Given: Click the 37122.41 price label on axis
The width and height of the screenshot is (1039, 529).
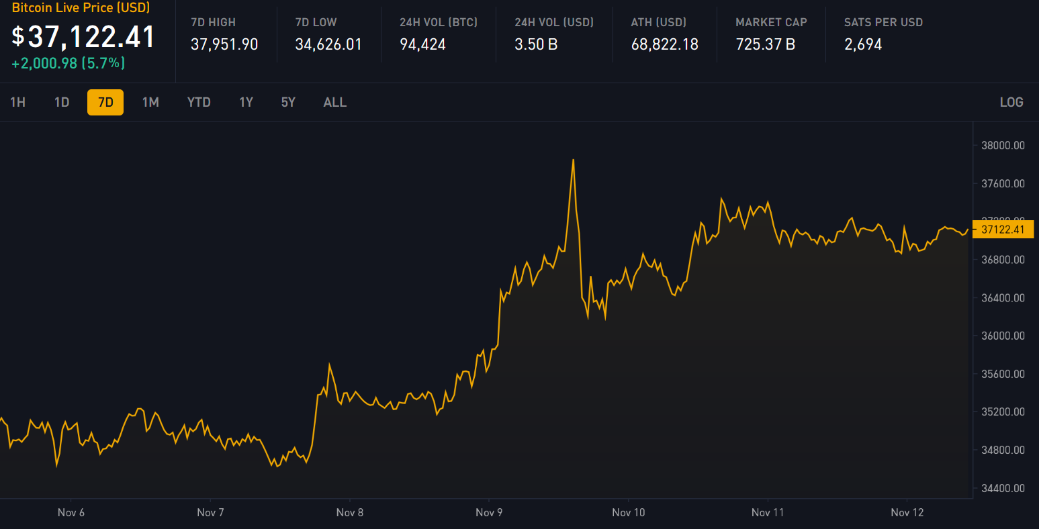Looking at the screenshot, I should [x=1003, y=230].
